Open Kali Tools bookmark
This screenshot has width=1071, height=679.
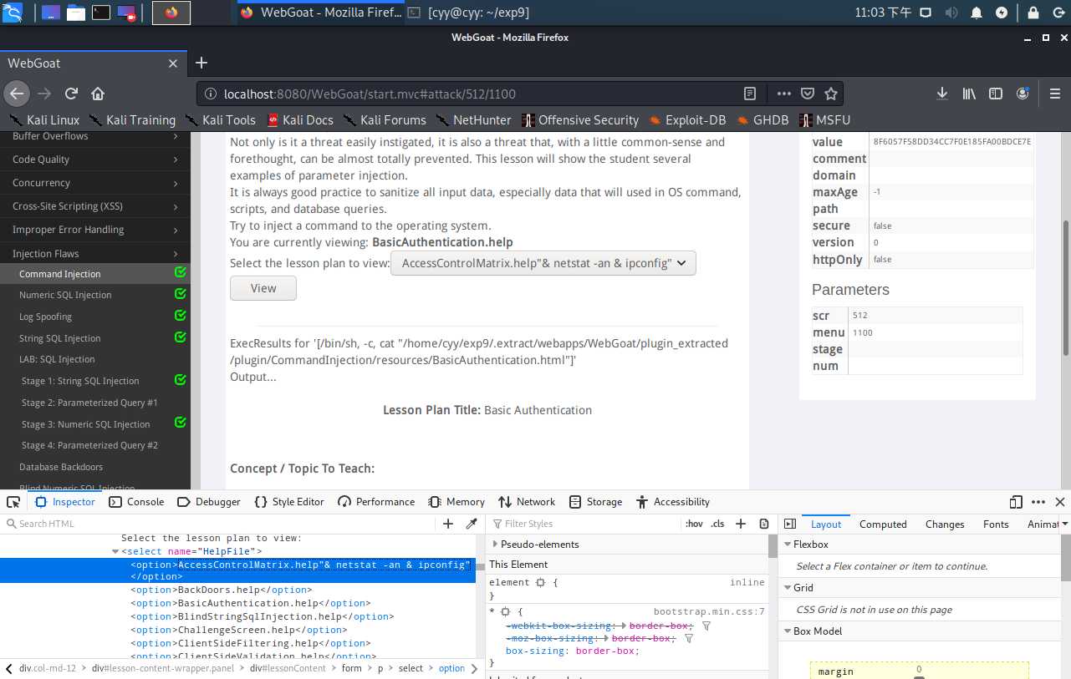221,120
